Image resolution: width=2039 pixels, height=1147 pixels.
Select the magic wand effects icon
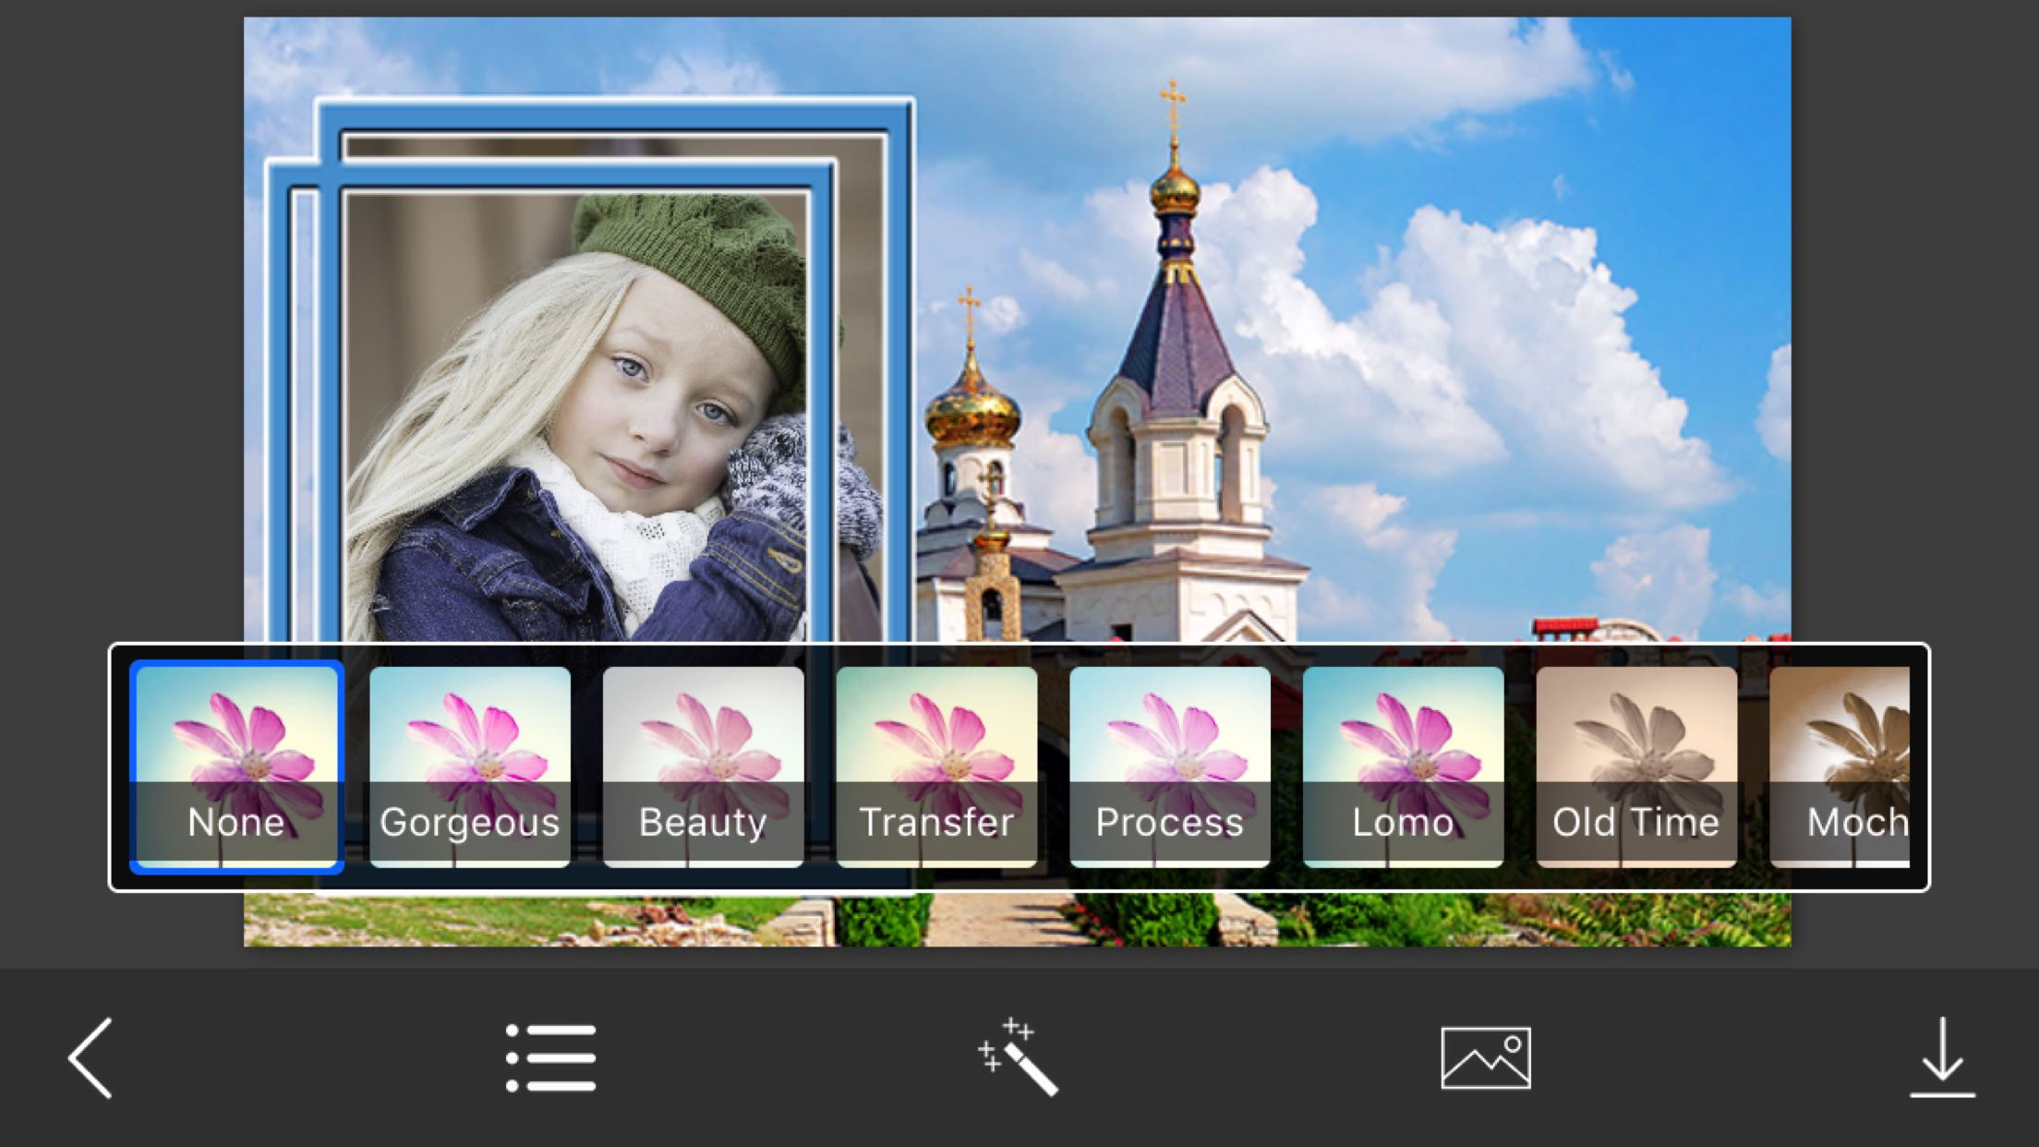[1019, 1058]
